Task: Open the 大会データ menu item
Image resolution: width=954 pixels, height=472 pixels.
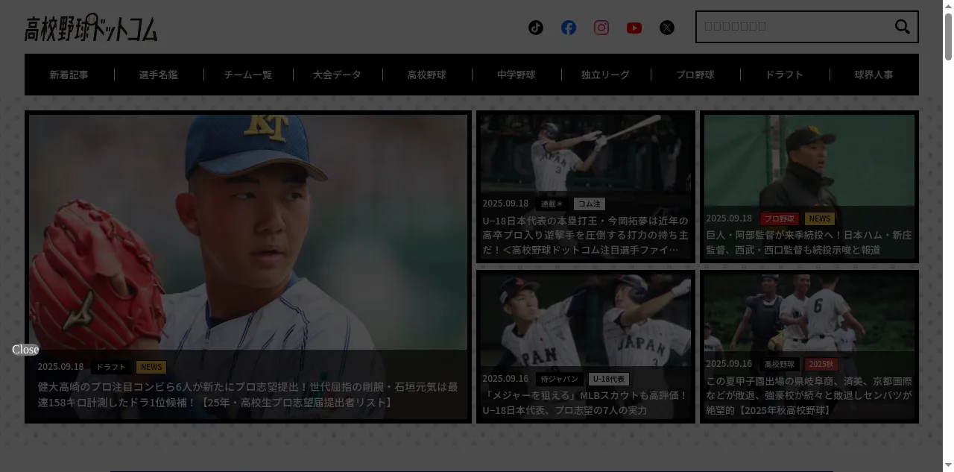Action: pos(338,75)
